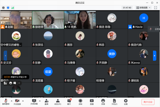This screenshot has width=160, height=107.
Task: Click 史文珍's cartoon avatar
Action: coord(16,54)
